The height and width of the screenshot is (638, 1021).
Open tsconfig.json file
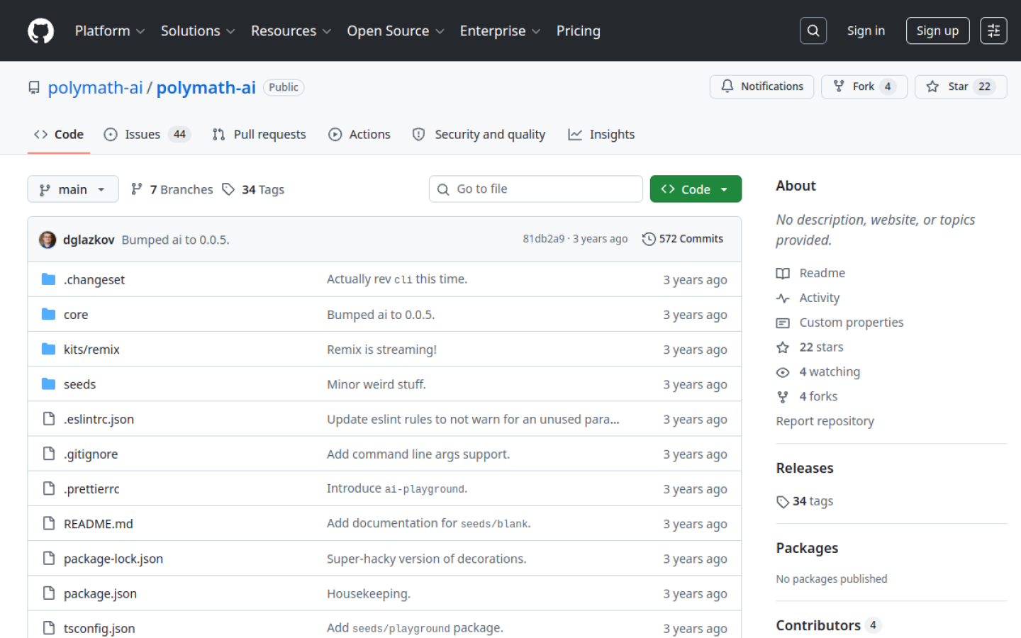99,628
